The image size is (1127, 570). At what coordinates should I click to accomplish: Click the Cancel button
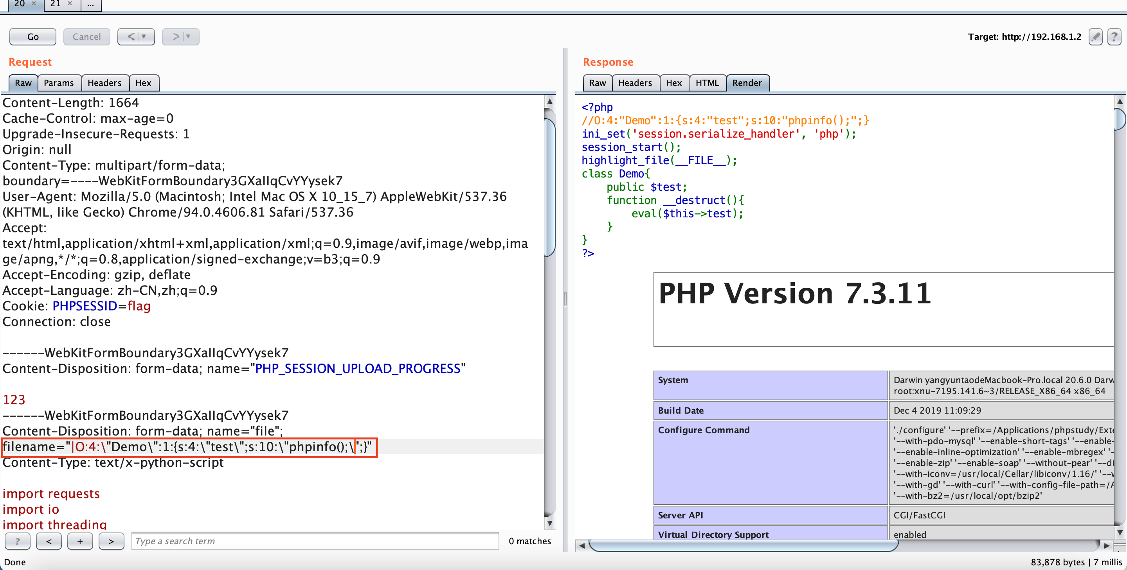[x=86, y=37]
